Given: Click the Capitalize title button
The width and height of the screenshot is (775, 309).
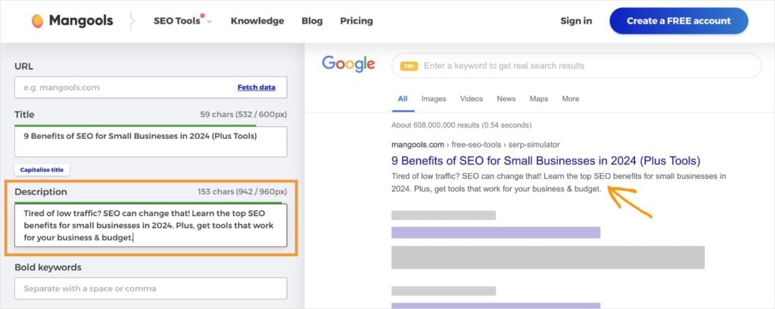Looking at the screenshot, I should 42,170.
